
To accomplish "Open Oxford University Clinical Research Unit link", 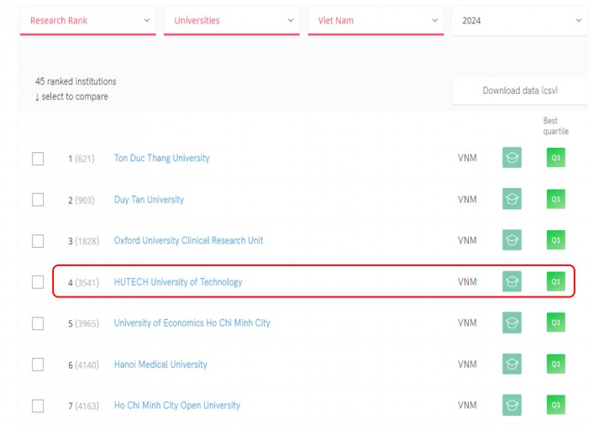I will click(188, 240).
